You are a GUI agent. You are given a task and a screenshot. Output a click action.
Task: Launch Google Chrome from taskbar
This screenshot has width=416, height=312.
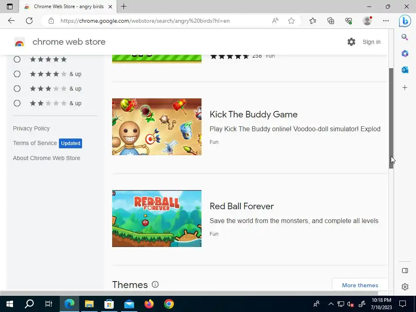tap(169, 304)
